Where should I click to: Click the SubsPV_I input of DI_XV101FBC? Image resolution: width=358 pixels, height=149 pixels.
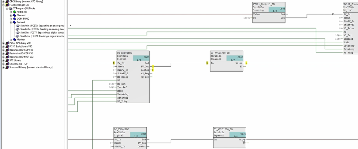tap(123, 74)
